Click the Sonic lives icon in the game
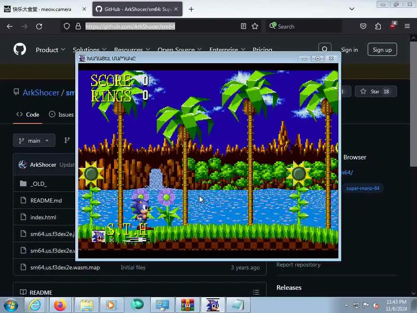Viewport: 417px width, 313px height. 98,236
